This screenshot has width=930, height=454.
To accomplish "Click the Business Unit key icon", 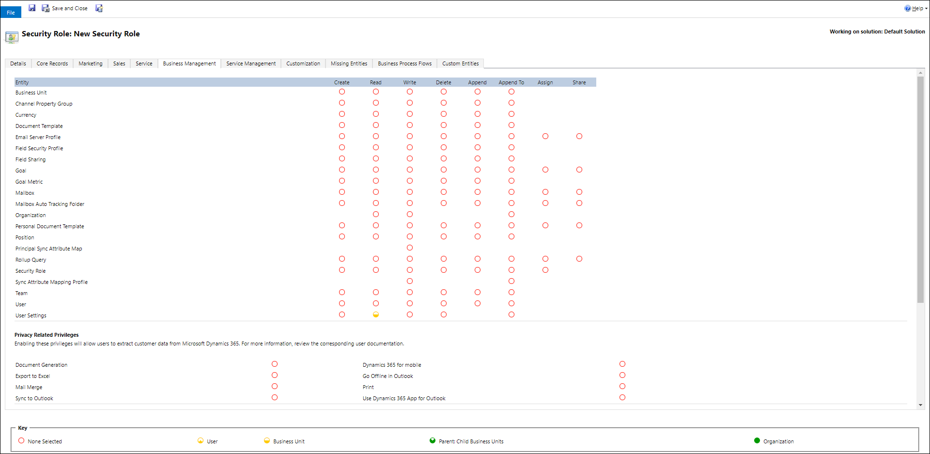I will click(x=267, y=440).
